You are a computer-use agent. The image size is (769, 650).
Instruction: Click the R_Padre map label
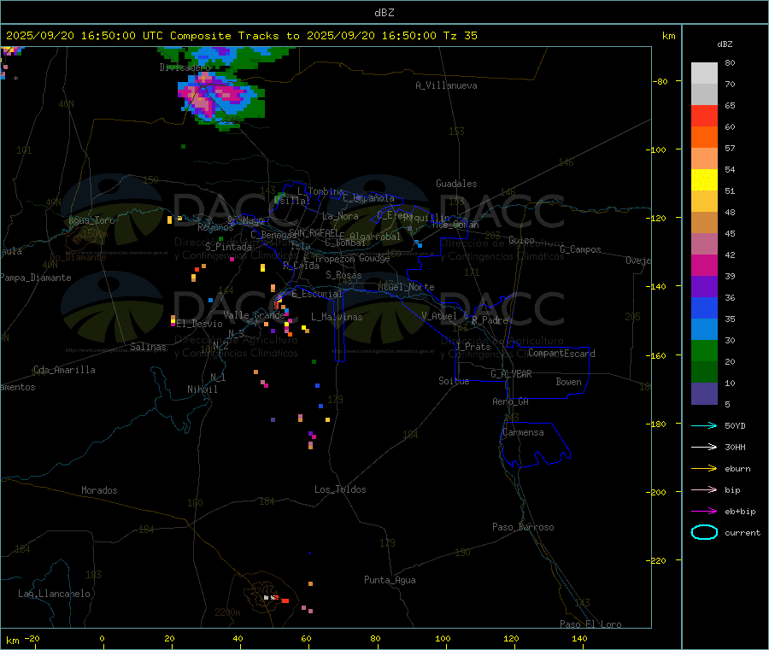click(x=490, y=320)
